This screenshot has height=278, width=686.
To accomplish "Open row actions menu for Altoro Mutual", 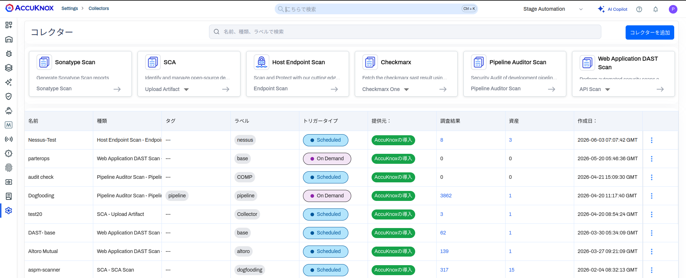I will pyautogui.click(x=652, y=252).
